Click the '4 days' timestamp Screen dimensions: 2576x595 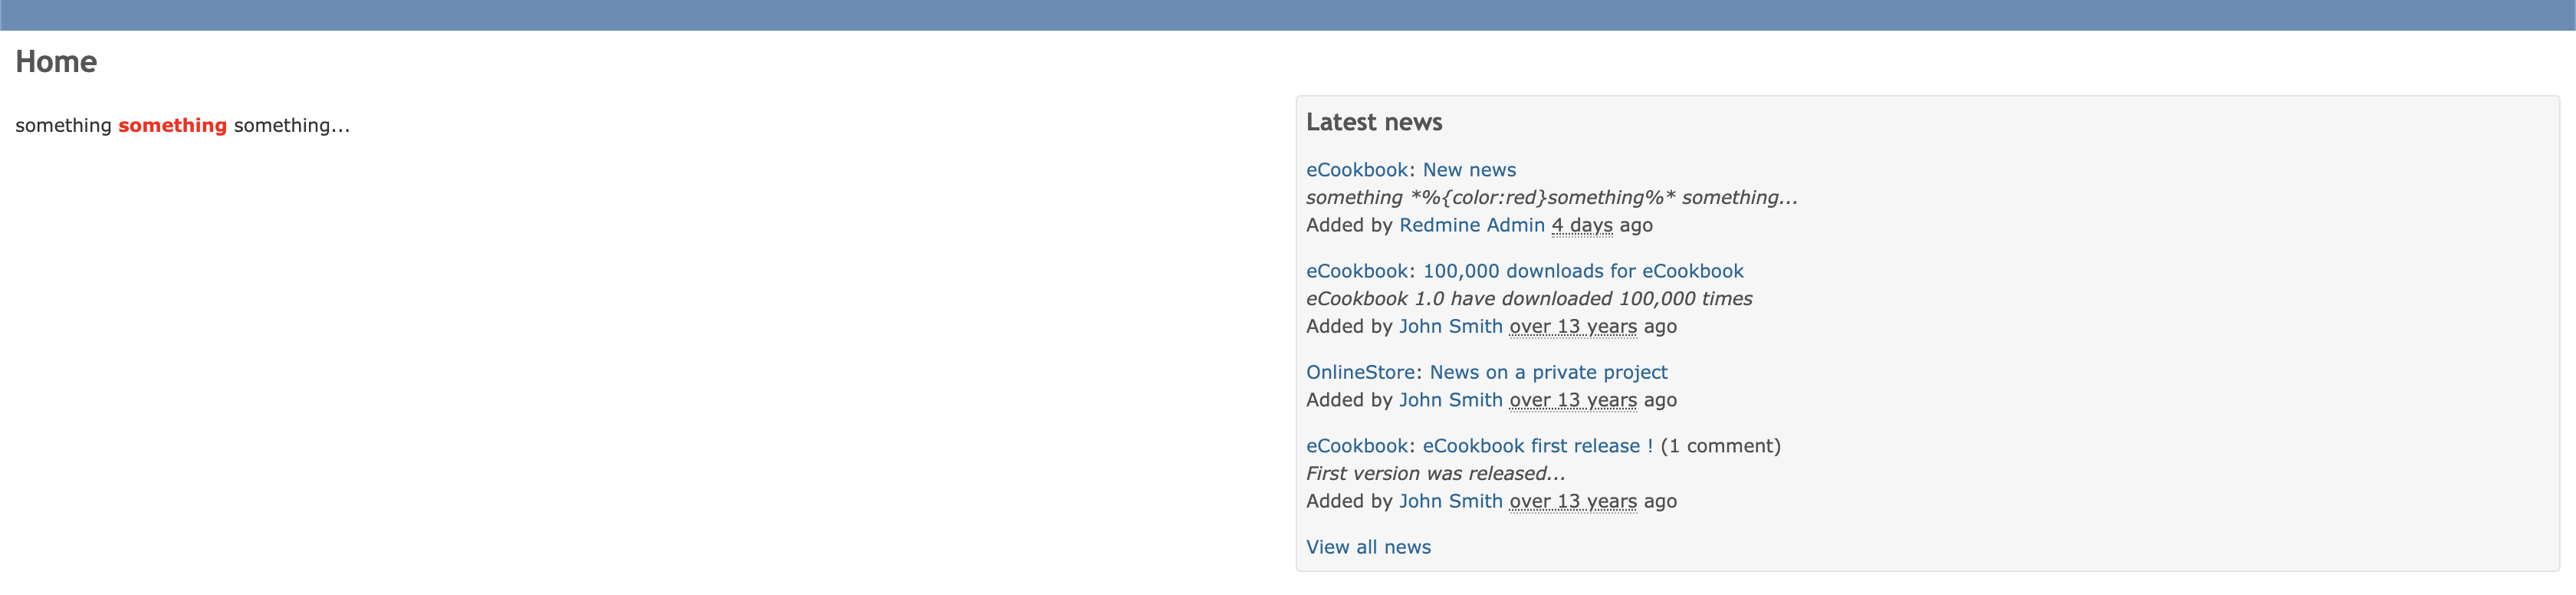(1582, 225)
